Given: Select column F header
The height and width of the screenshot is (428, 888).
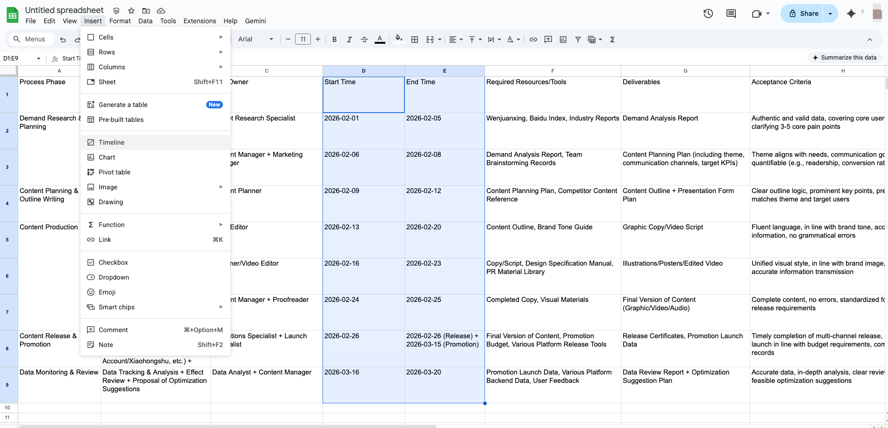Looking at the screenshot, I should (x=552, y=71).
